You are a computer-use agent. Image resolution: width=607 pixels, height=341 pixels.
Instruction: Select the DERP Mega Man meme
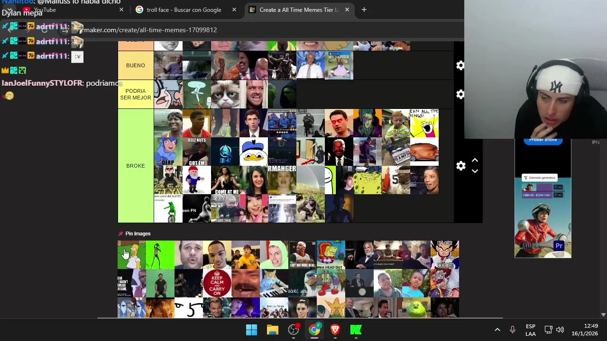click(168, 152)
